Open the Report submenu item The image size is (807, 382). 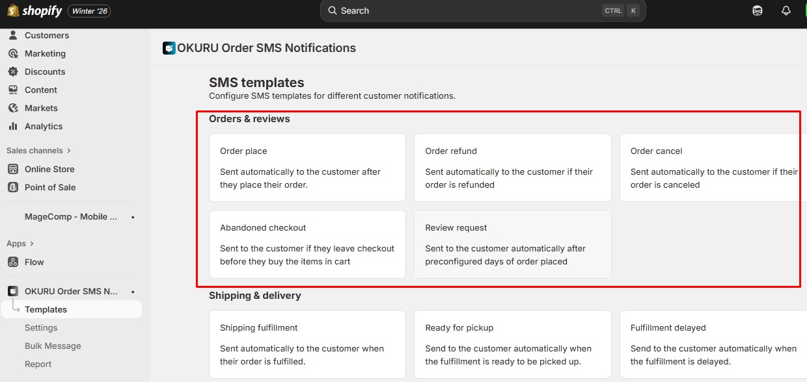[x=38, y=364]
